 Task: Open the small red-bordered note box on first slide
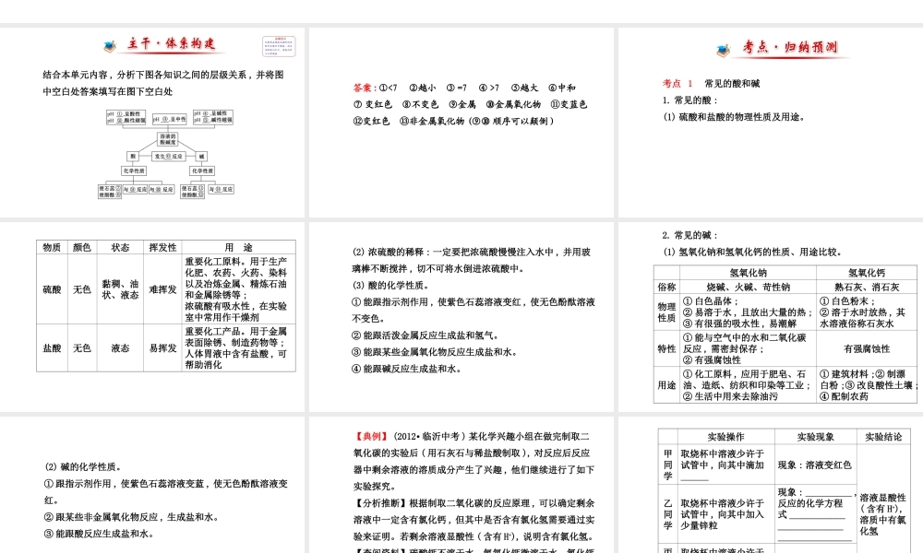pos(279,46)
